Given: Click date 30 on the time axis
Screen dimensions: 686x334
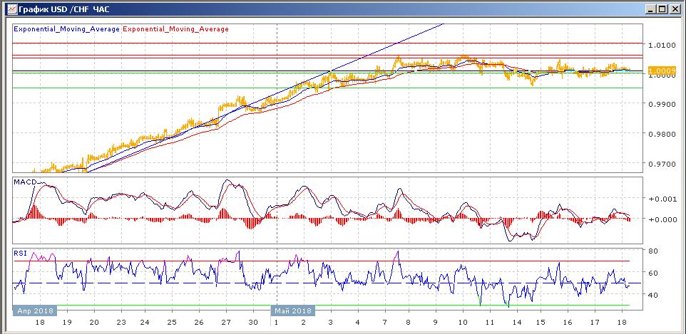Looking at the screenshot, I should point(253,322).
